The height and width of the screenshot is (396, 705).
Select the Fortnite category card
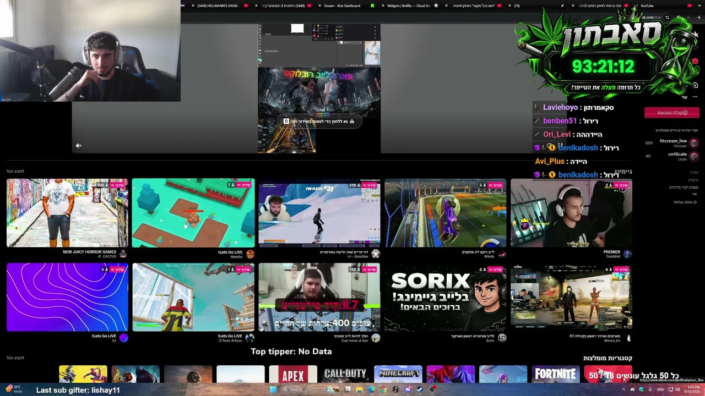click(555, 374)
